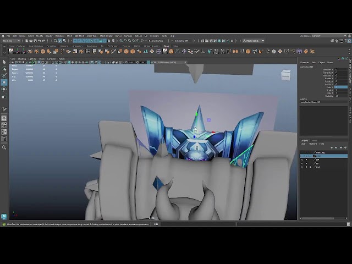Switch to four view layout icon
Viewport: 352px width, 264px height.
4,125
